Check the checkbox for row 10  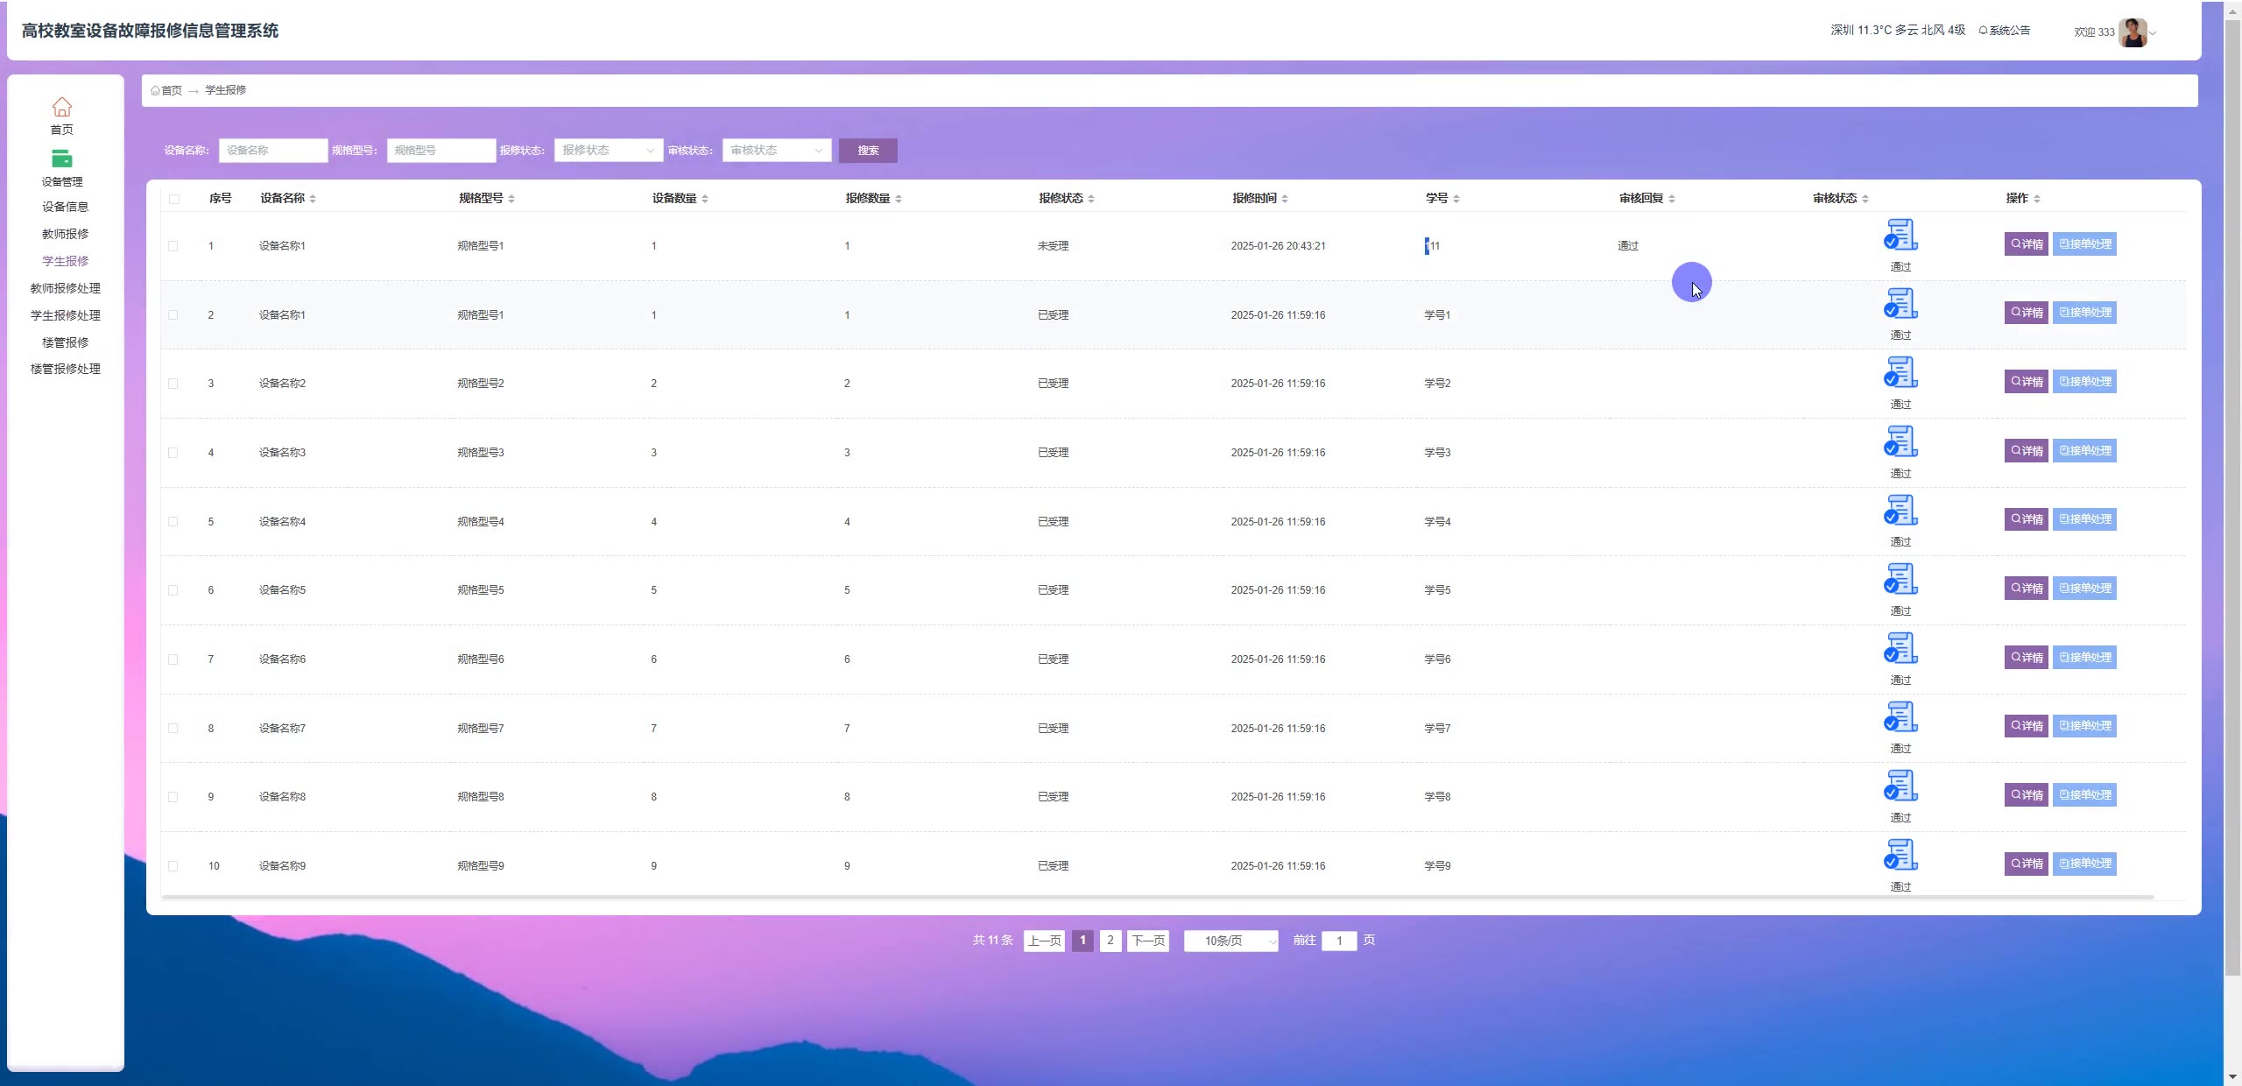(x=173, y=866)
